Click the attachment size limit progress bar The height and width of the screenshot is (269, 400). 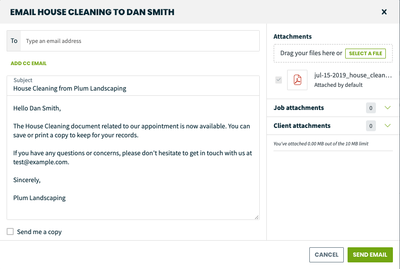(333, 151)
